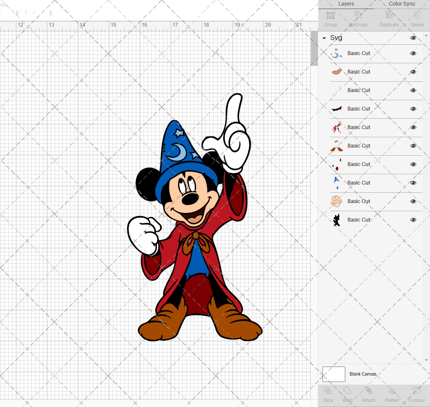Image resolution: width=430 pixels, height=407 pixels.
Task: Select the Mickey sorcerer image on canvas
Action: [195, 217]
